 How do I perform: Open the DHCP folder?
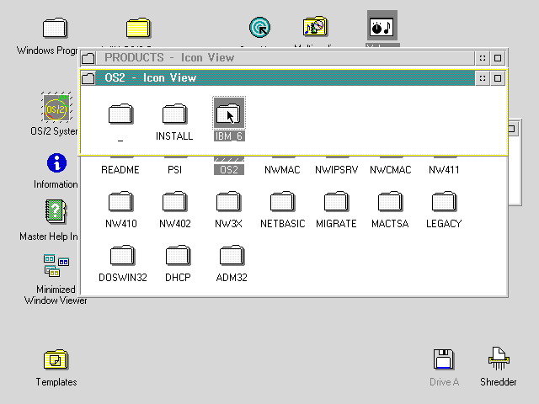(178, 255)
